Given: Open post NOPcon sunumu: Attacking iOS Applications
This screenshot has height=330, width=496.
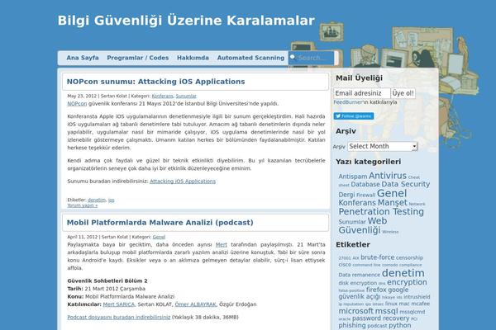Looking at the screenshot, I should pos(155,82).
